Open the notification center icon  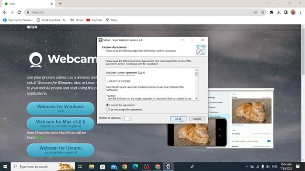pyautogui.click(x=297, y=167)
